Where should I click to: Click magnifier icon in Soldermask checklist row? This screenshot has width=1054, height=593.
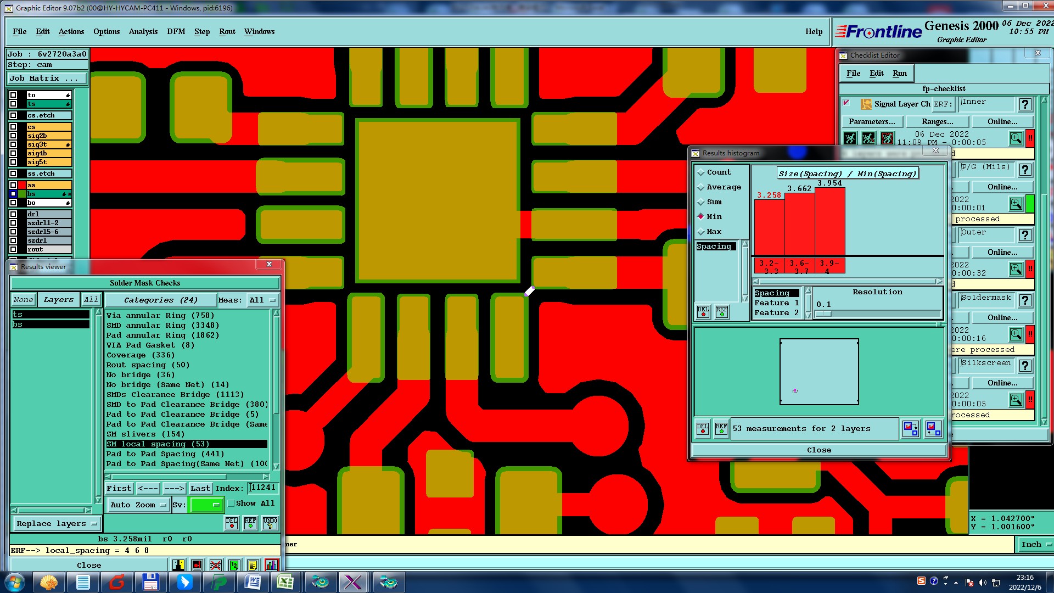[x=1016, y=334]
